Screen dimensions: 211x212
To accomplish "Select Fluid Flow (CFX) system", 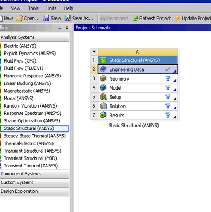I will pyautogui.click(x=20, y=61).
